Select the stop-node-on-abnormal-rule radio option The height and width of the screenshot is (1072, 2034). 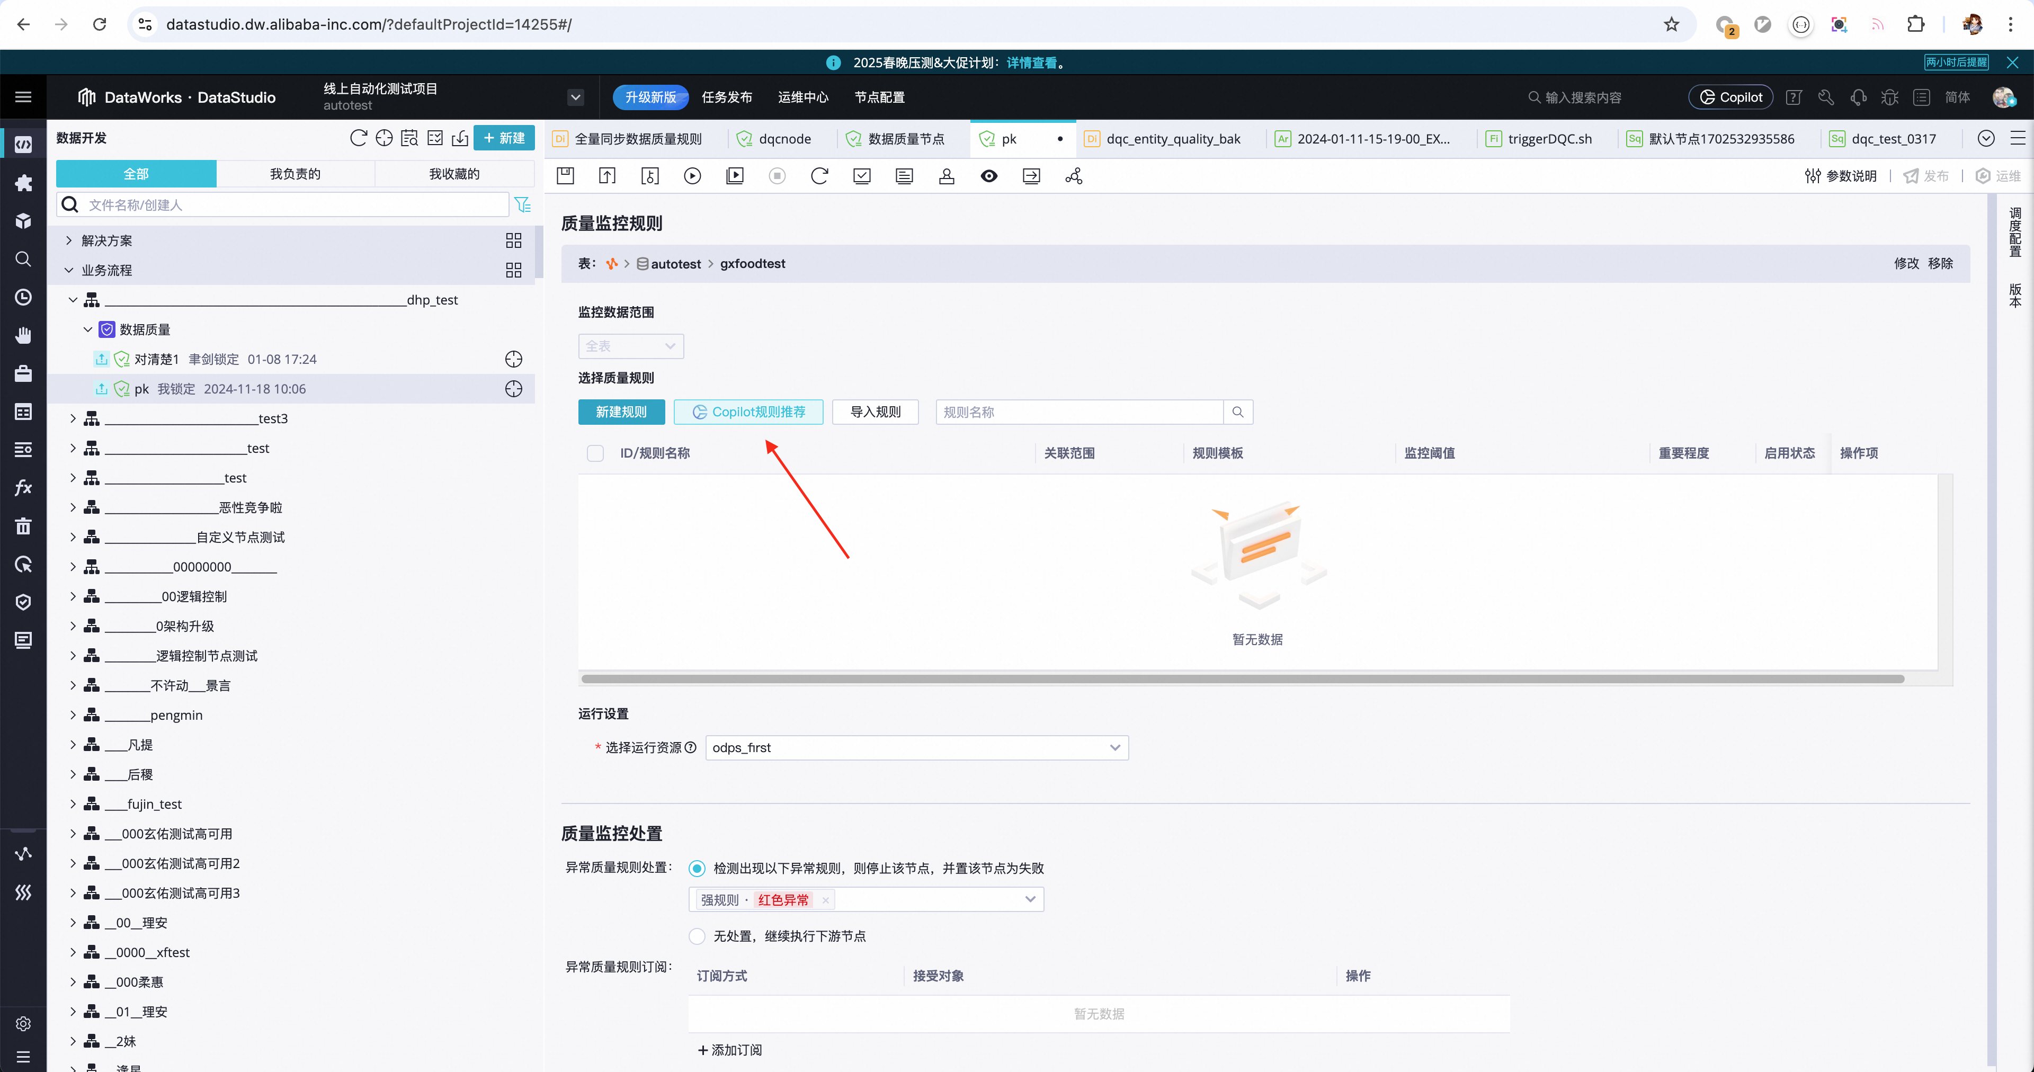[697, 868]
